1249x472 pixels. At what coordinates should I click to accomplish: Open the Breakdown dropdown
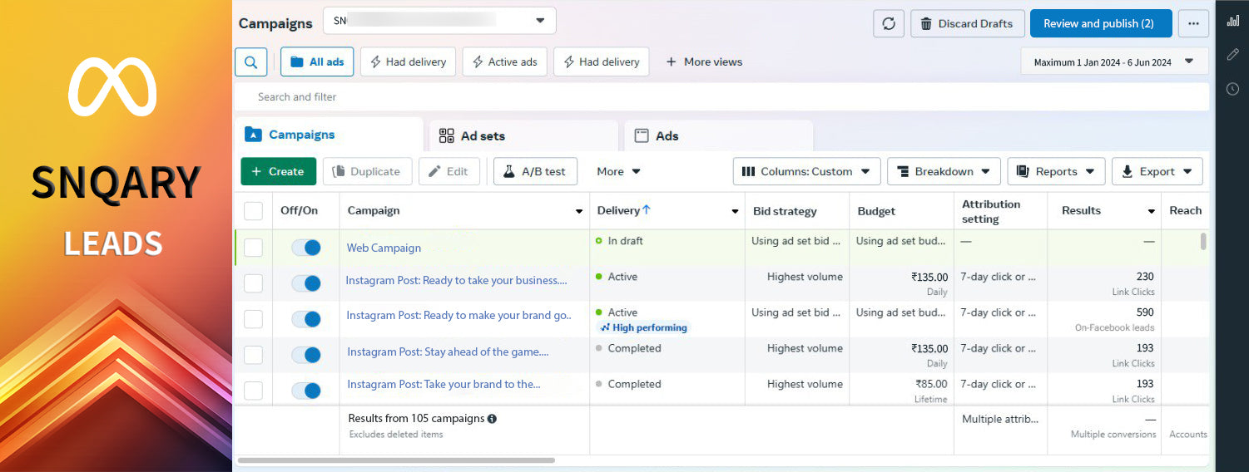[944, 171]
